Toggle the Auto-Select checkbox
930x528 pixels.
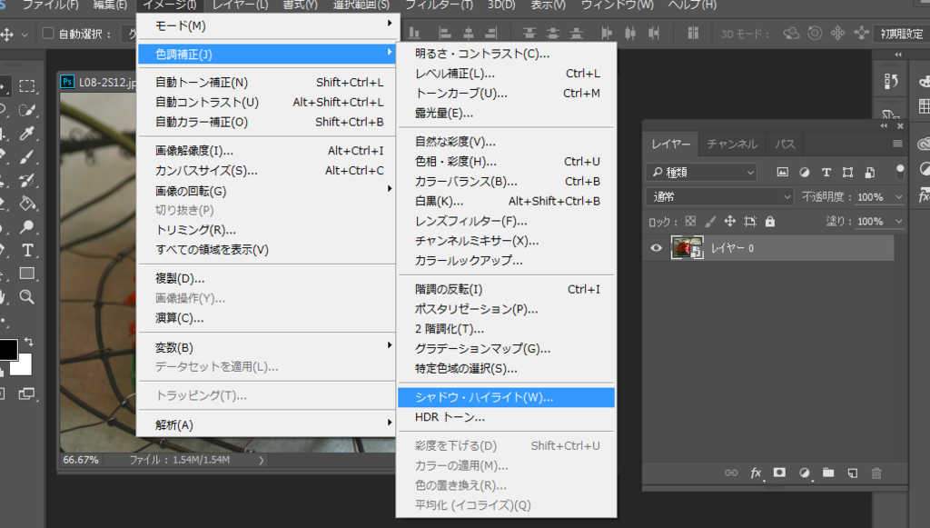click(x=48, y=34)
